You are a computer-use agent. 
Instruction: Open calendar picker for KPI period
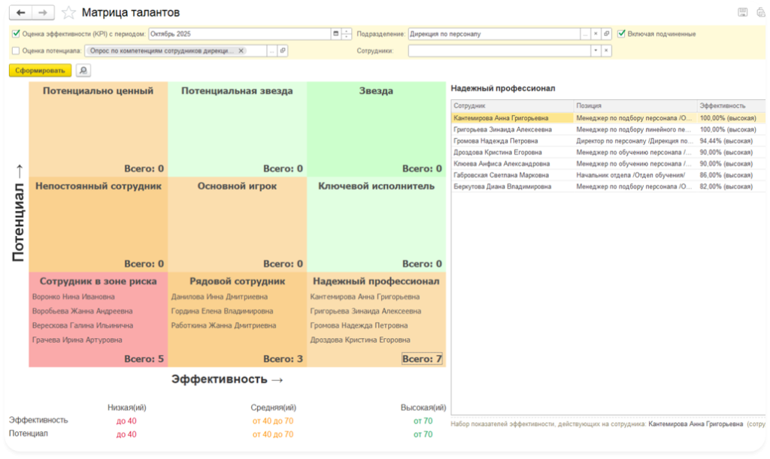click(335, 34)
